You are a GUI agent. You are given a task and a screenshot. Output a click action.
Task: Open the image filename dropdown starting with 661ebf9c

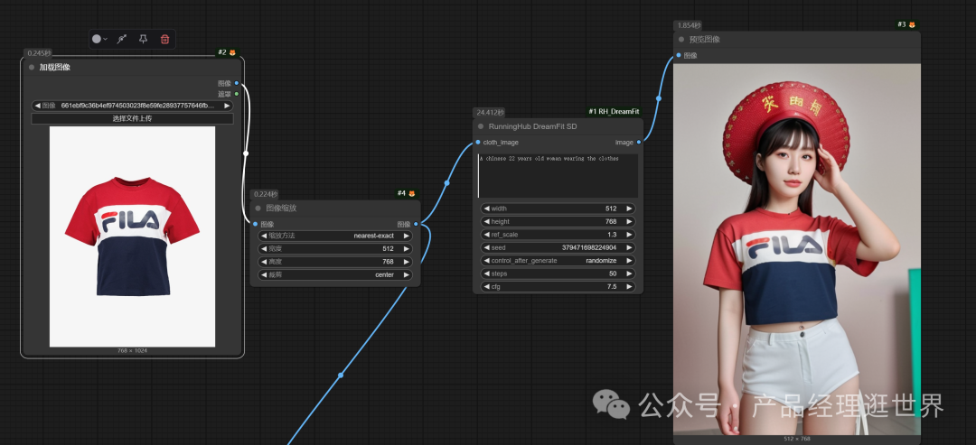click(x=133, y=106)
